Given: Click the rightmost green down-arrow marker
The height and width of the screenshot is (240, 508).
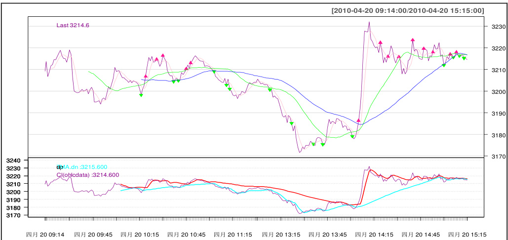Looking at the screenshot, I should point(465,58).
